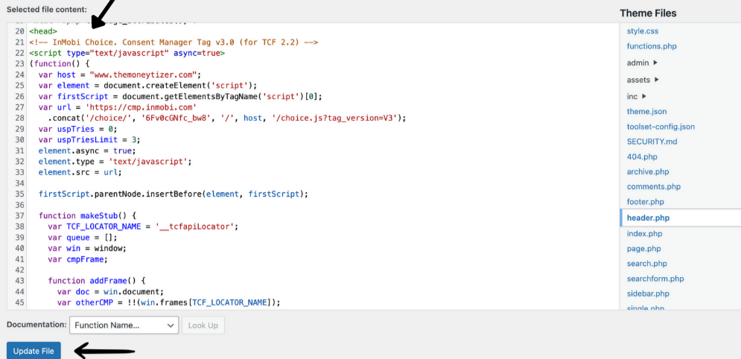
Task: Open theme.json file
Action: click(646, 112)
